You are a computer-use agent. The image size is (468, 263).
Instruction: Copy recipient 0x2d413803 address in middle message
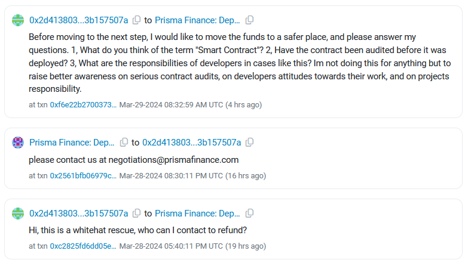(250, 143)
